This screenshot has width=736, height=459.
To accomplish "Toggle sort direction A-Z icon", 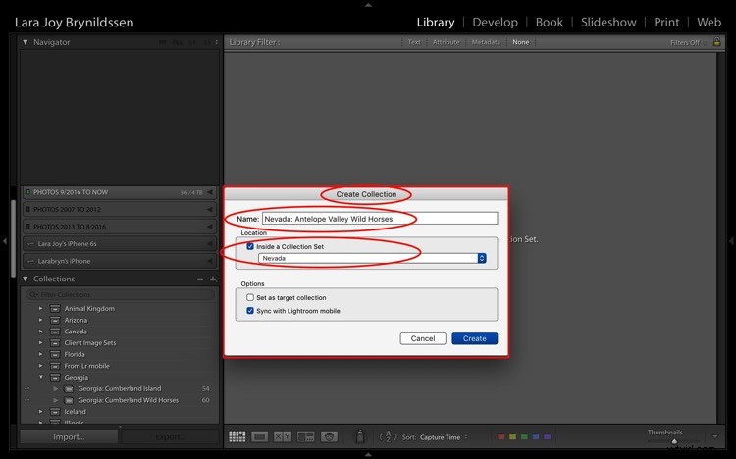I will pyautogui.click(x=388, y=437).
